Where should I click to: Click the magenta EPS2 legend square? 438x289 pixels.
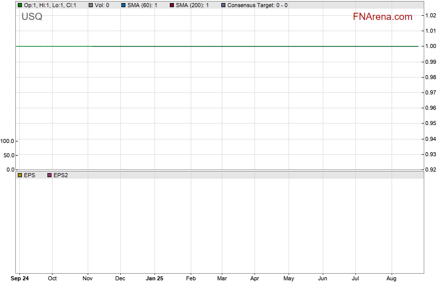tap(49, 175)
